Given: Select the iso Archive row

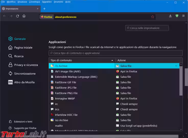Looking at the screenshot, I should (114, 120).
